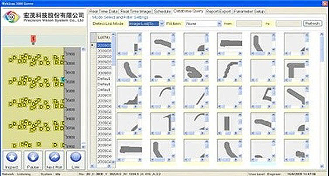This screenshot has height=176, width=330.
Task: Click the red roll marker above the map
Action: pyautogui.click(x=34, y=39)
